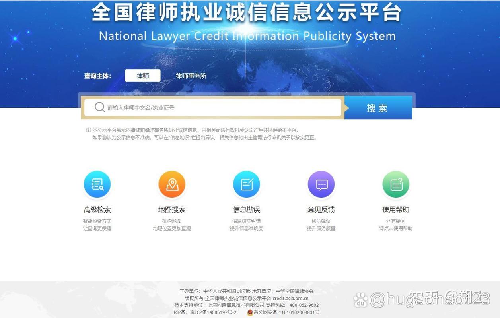Click the 搜索 search button
Viewport: 500px width, 318px height.
coord(378,108)
